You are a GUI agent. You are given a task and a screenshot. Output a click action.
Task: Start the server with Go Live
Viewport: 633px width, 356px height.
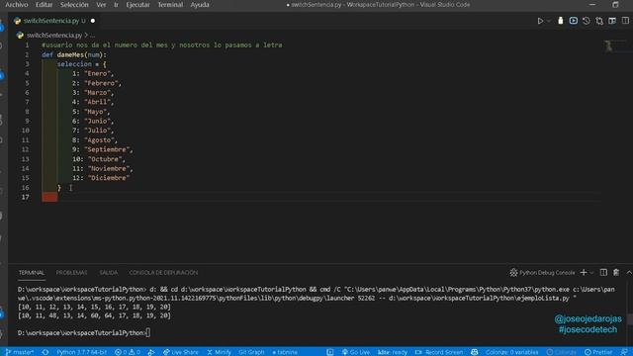(x=356, y=352)
